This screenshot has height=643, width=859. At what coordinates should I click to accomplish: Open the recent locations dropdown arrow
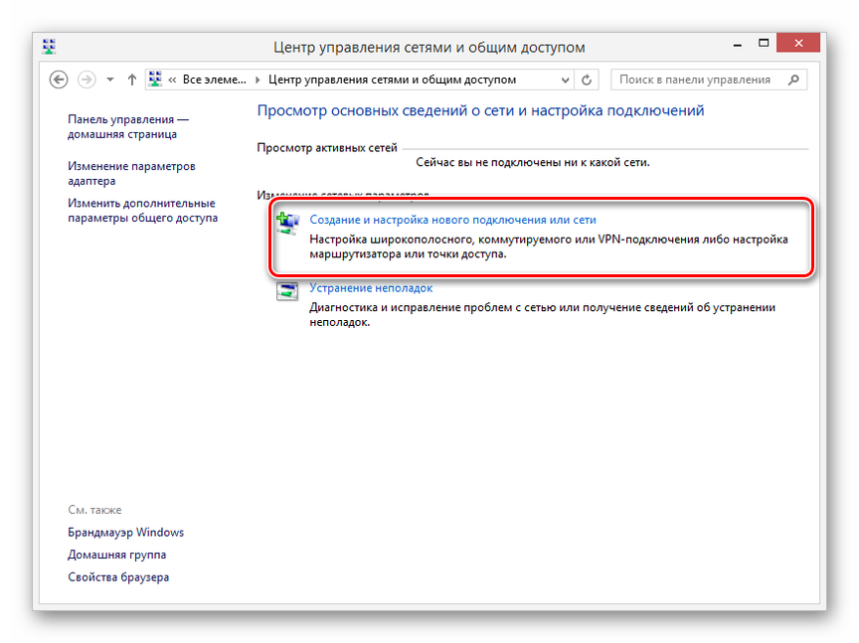point(110,80)
